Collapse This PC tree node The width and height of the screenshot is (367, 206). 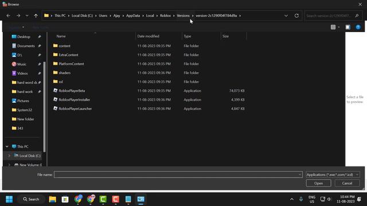7,146
